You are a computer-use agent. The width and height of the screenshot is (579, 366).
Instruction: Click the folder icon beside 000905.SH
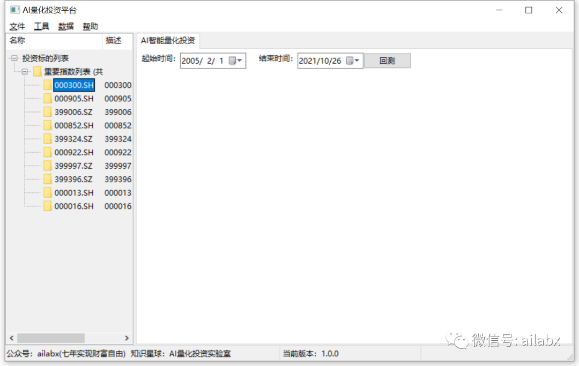click(48, 98)
